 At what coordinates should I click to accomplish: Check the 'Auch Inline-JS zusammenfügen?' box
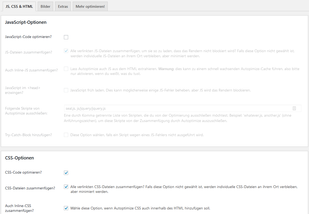pyautogui.click(x=66, y=69)
